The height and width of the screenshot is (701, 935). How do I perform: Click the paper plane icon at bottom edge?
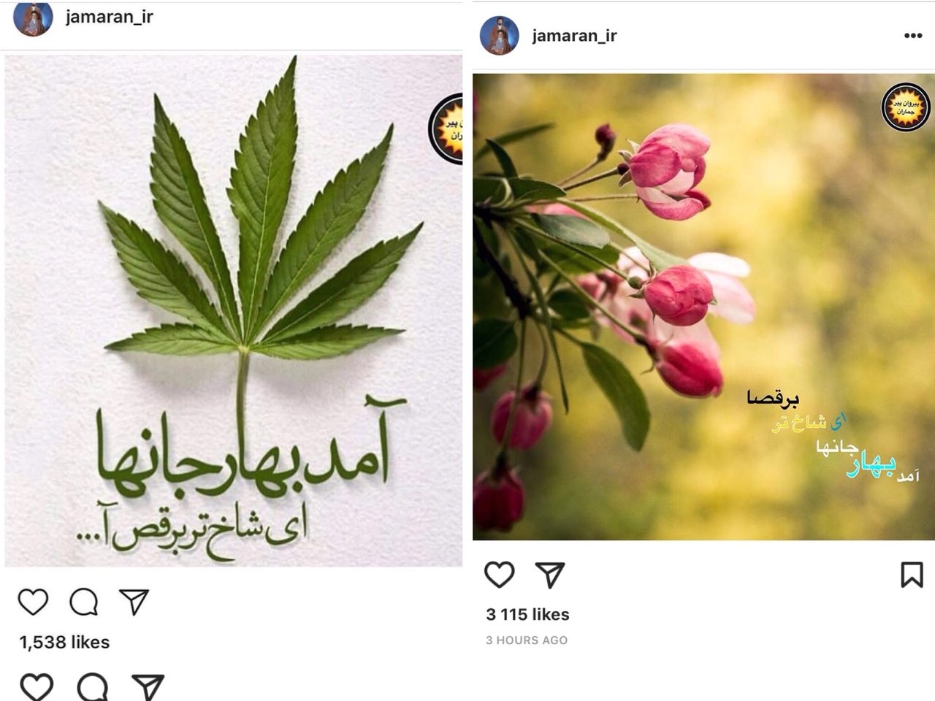(x=148, y=687)
